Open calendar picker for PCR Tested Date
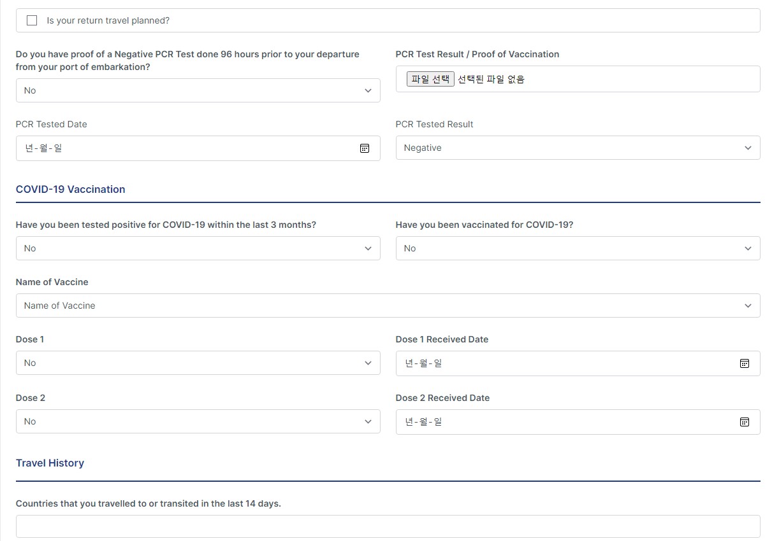This screenshot has width=772, height=541. click(365, 148)
